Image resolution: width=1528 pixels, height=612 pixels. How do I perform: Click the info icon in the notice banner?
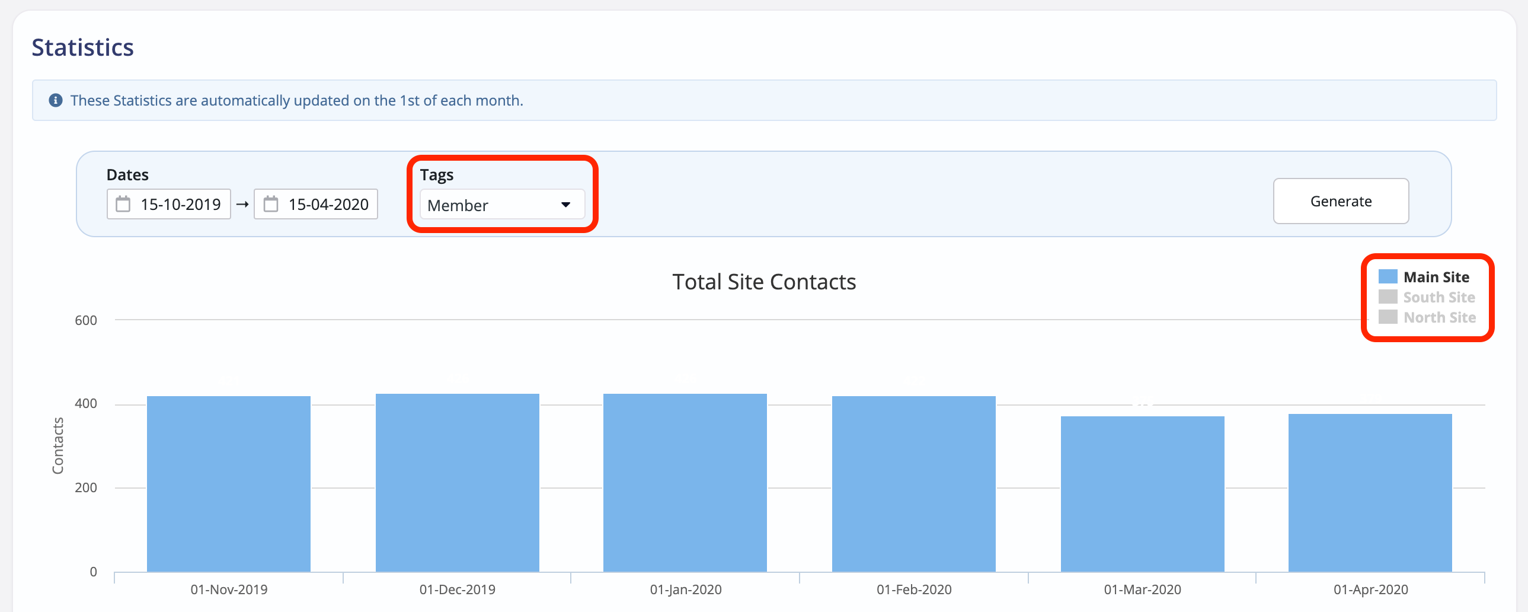click(x=56, y=100)
